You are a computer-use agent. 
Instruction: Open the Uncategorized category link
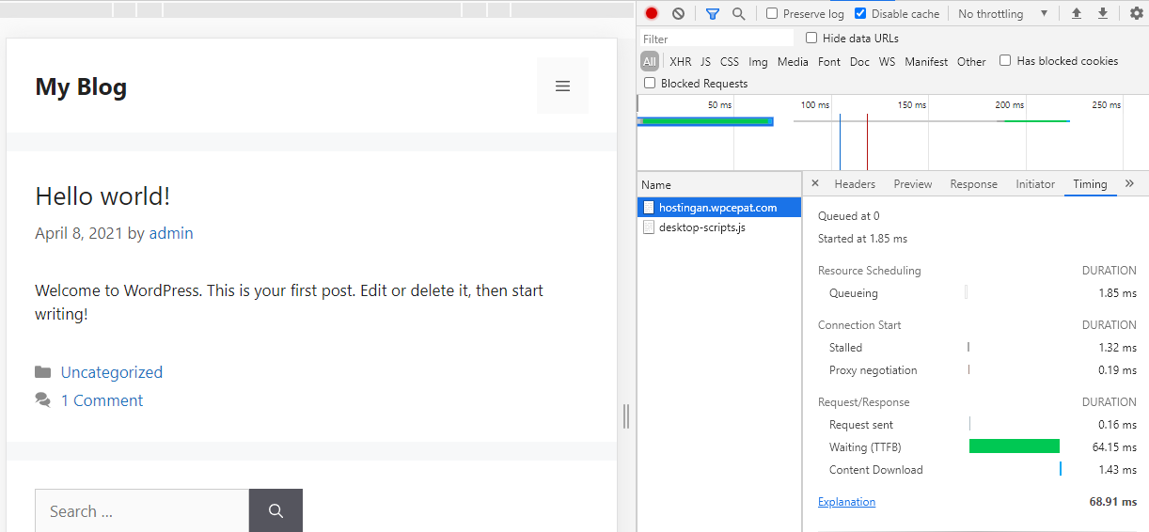pyautogui.click(x=112, y=372)
